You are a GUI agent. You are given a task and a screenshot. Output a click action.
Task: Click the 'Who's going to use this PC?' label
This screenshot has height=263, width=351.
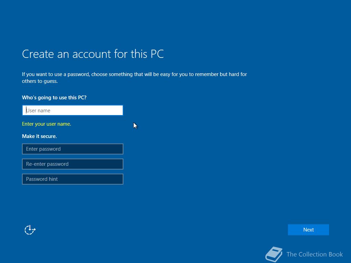click(54, 98)
